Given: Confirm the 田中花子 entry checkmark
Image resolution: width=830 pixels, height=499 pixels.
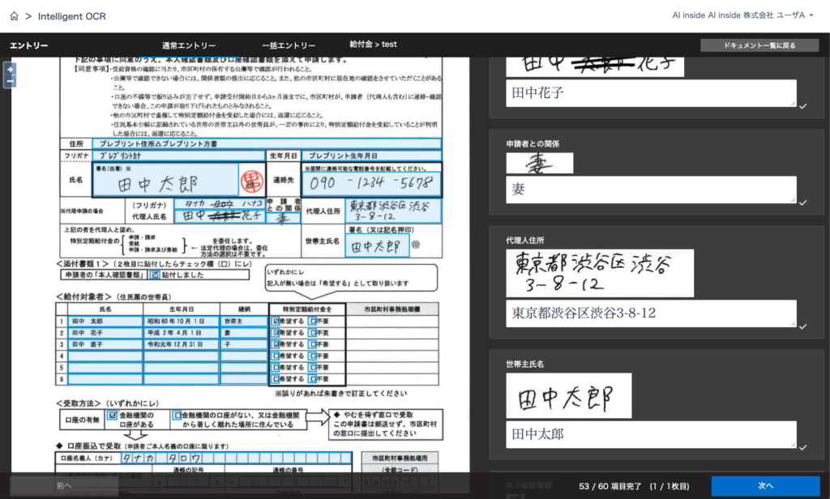Looking at the screenshot, I should (803, 106).
